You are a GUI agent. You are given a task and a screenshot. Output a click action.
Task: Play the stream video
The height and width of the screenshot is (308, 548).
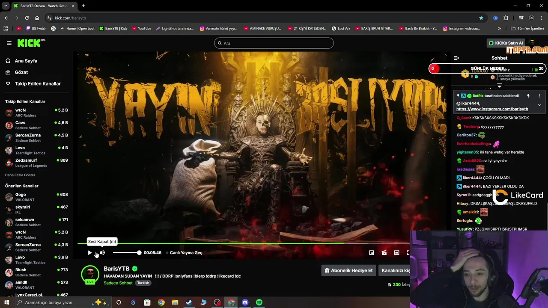click(89, 253)
